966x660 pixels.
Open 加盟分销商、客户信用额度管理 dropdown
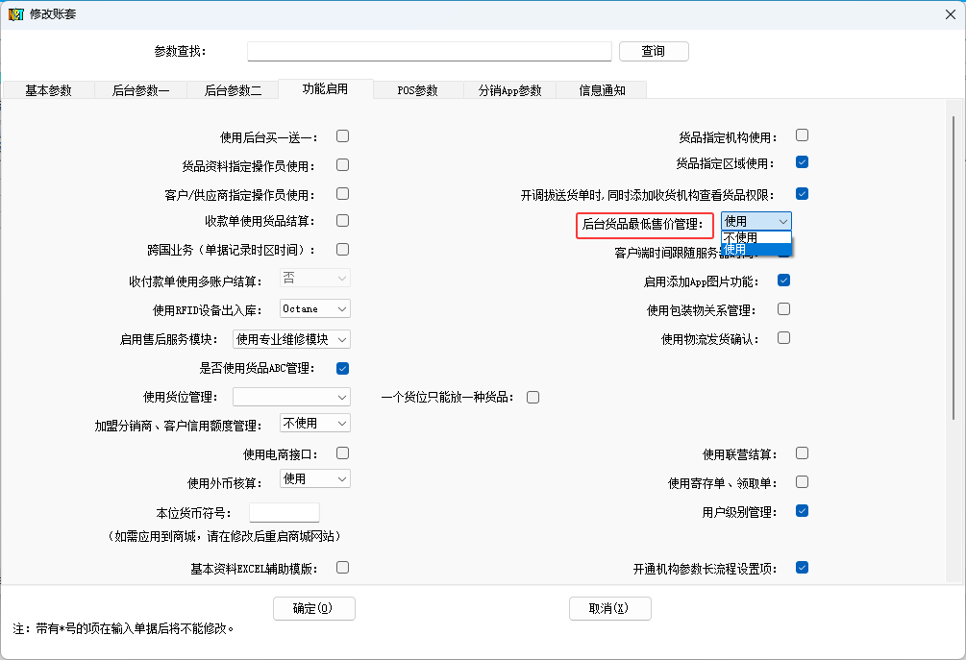[315, 423]
